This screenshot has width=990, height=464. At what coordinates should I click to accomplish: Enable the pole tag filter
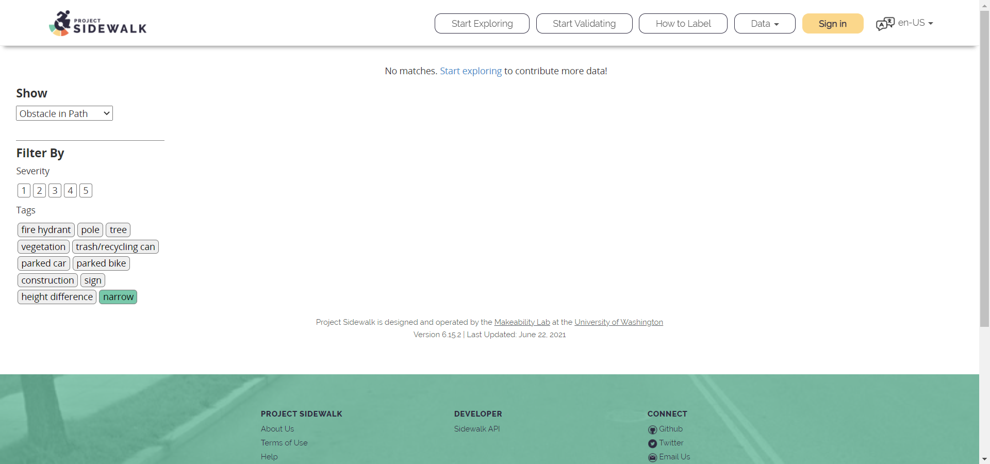point(90,230)
